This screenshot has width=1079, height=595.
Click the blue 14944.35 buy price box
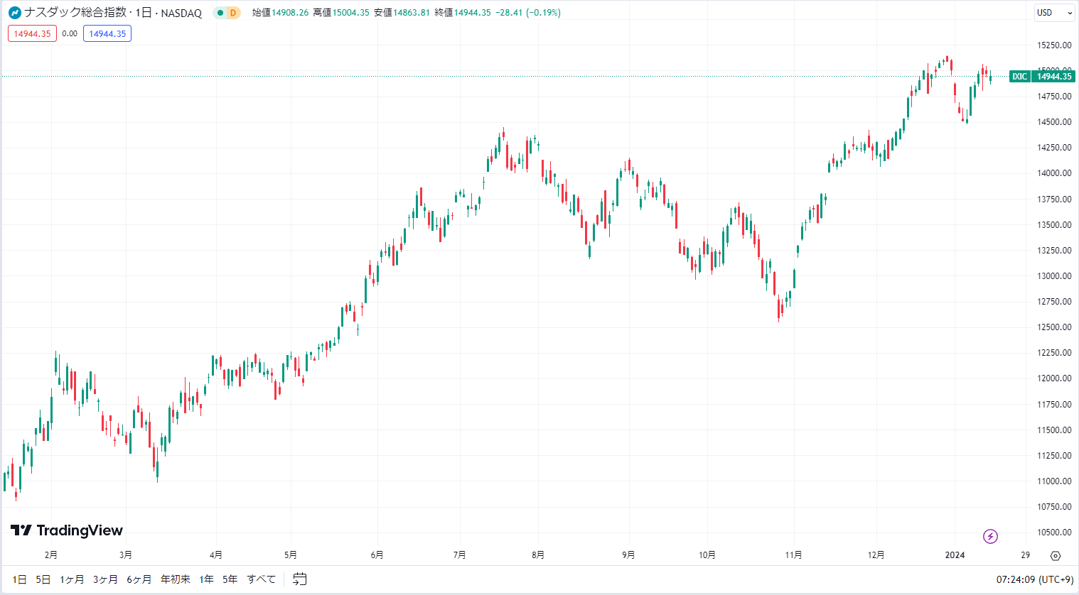tap(107, 33)
